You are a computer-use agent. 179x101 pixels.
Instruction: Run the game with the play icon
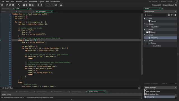click(27, 5)
